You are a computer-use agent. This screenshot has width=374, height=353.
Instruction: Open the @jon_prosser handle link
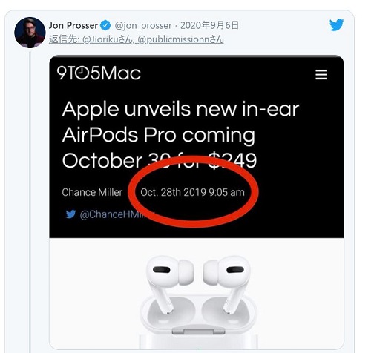(x=143, y=26)
